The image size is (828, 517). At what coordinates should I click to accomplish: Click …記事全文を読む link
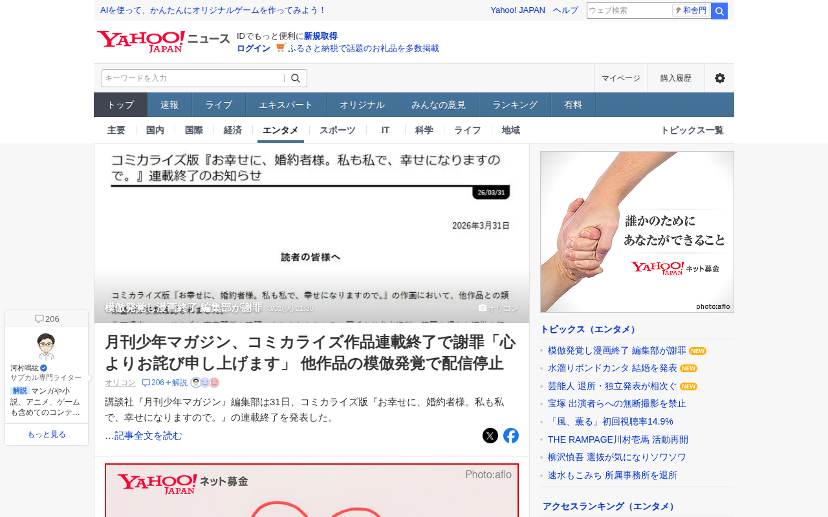click(144, 436)
